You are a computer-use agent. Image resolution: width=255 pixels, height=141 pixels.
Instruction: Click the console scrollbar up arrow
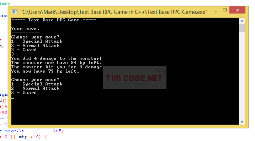(242, 21)
